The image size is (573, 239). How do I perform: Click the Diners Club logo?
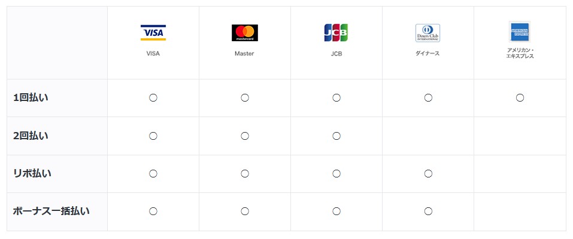click(428, 33)
